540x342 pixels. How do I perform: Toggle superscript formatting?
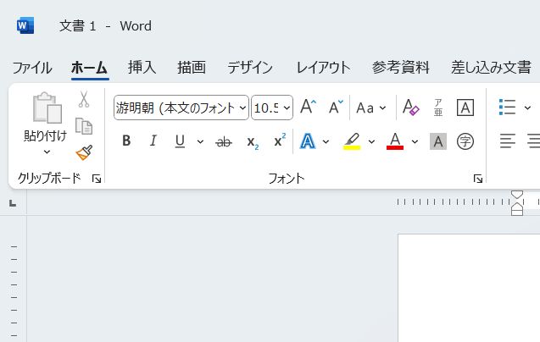(280, 140)
